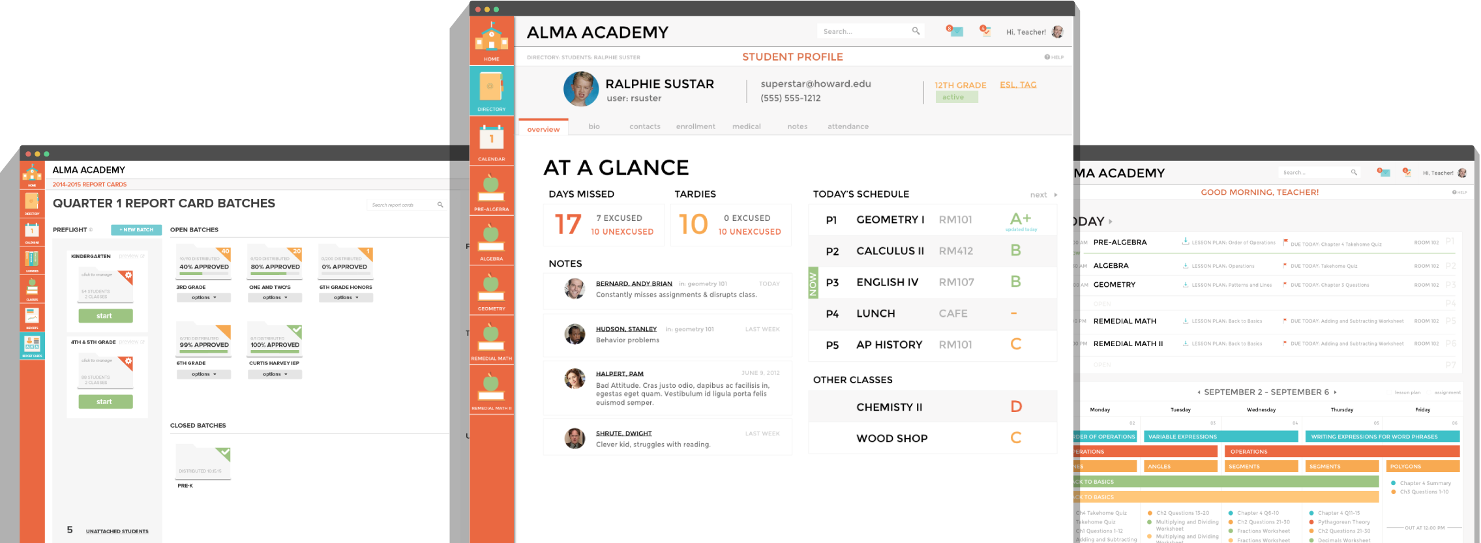Open the Remedial Math II class icon

(x=491, y=389)
